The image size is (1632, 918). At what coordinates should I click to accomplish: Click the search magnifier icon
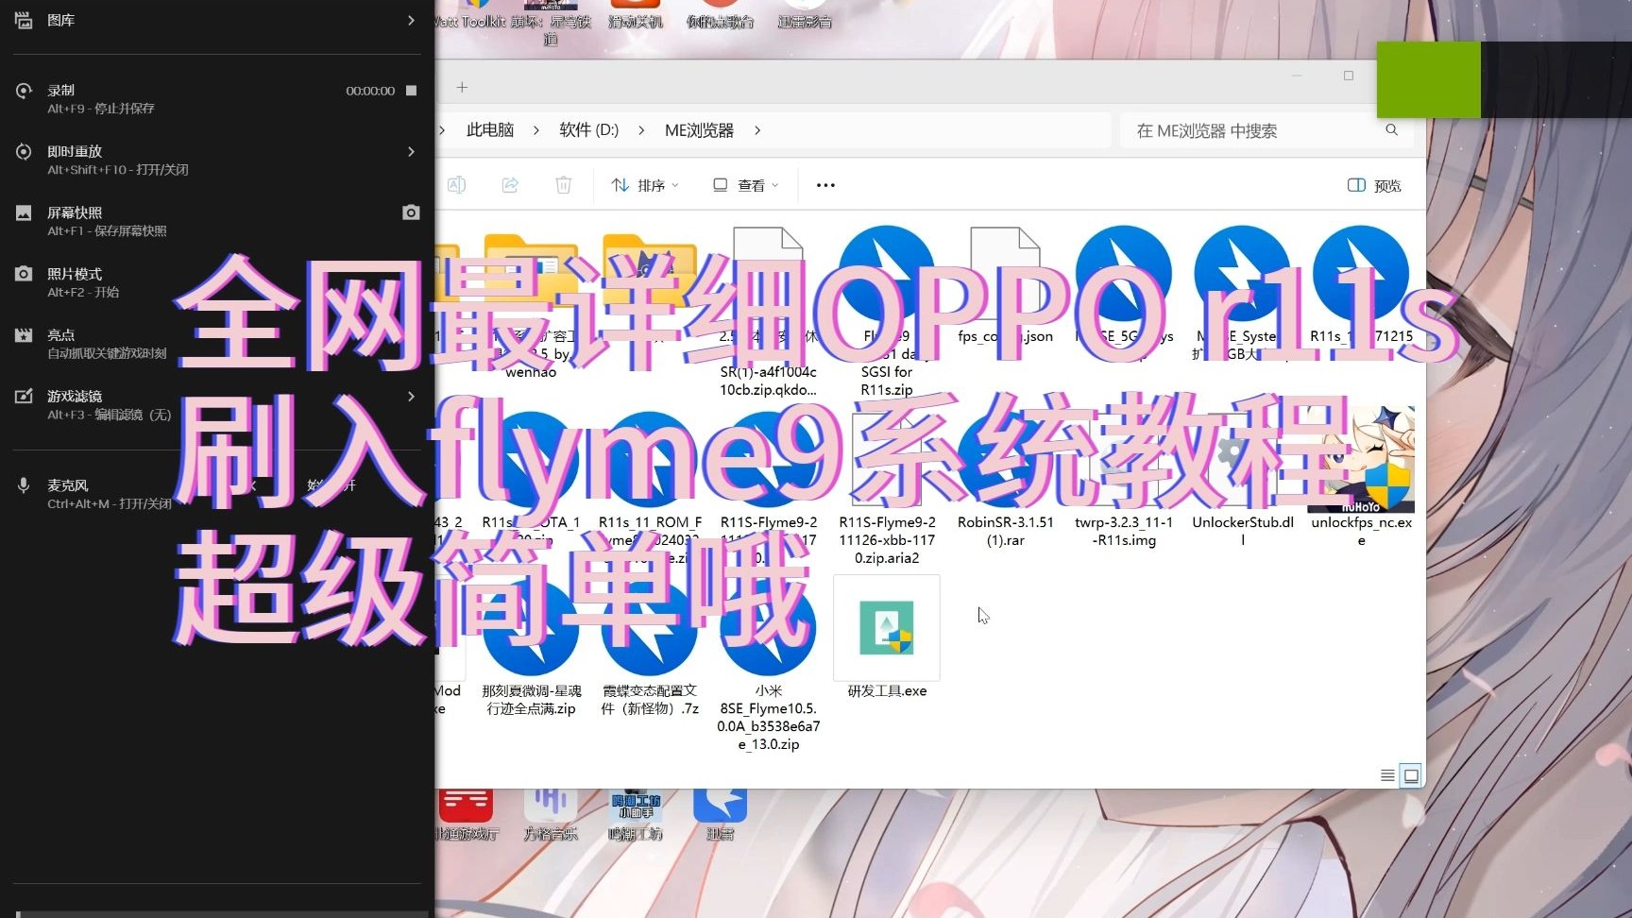point(1391,130)
